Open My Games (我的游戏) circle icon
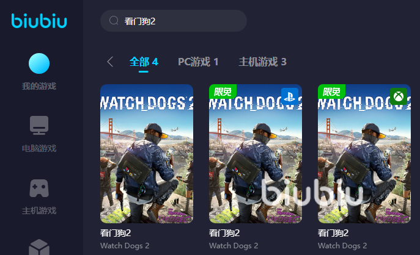The width and height of the screenshot is (420, 255). click(39, 63)
